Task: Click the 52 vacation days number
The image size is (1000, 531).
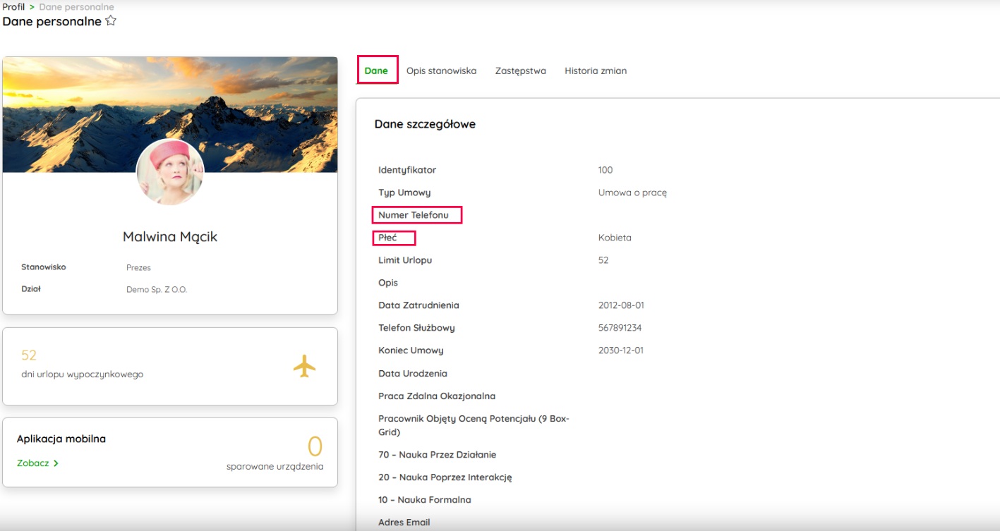Action: click(29, 355)
